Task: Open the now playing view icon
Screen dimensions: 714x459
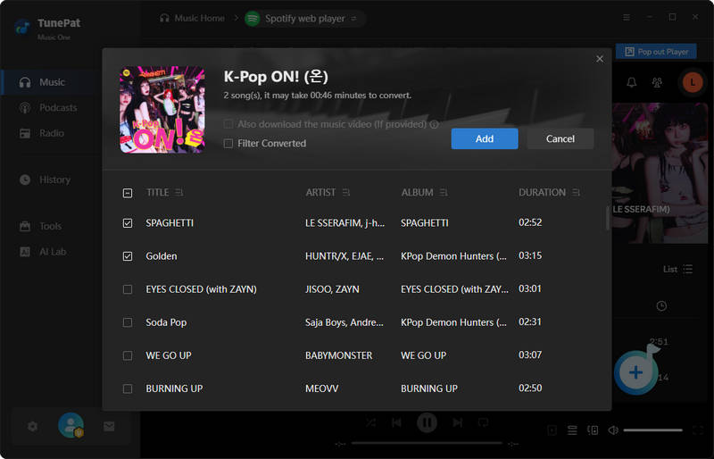Action: pos(552,430)
